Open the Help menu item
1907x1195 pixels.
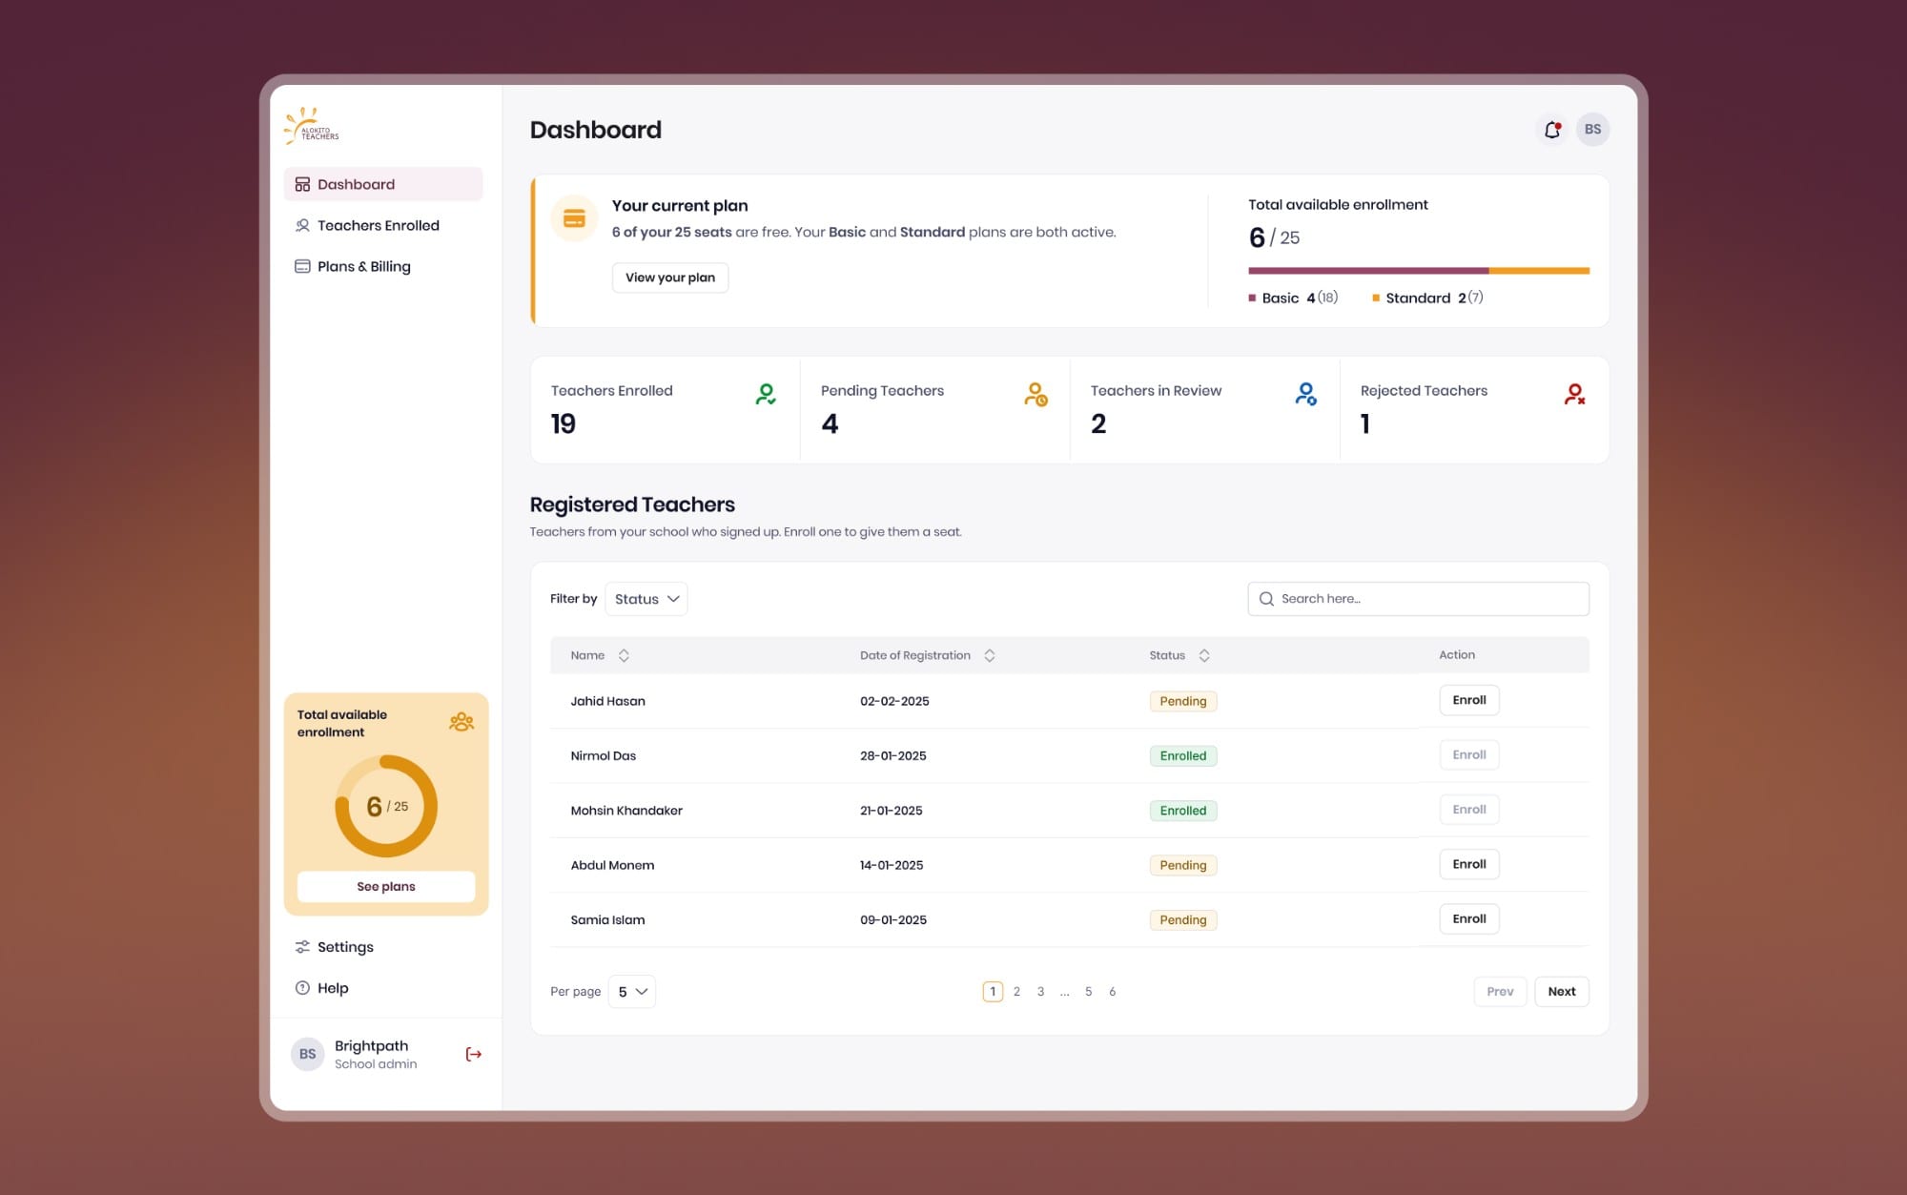point(383,988)
